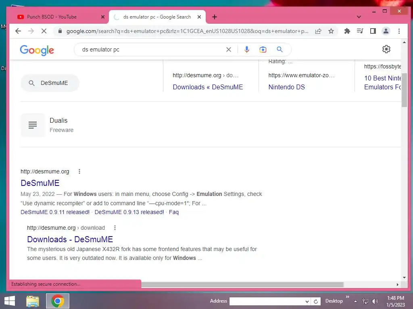Open Downloads - DeSmuME result link
This screenshot has height=309, width=413.
click(x=70, y=239)
